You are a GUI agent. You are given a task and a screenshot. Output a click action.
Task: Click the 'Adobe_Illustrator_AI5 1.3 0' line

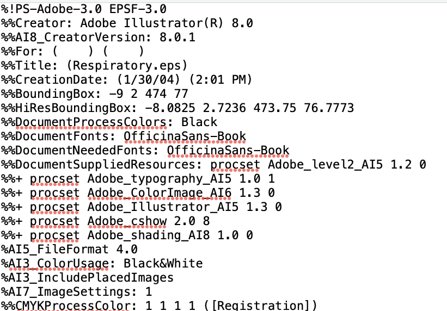tap(142, 207)
